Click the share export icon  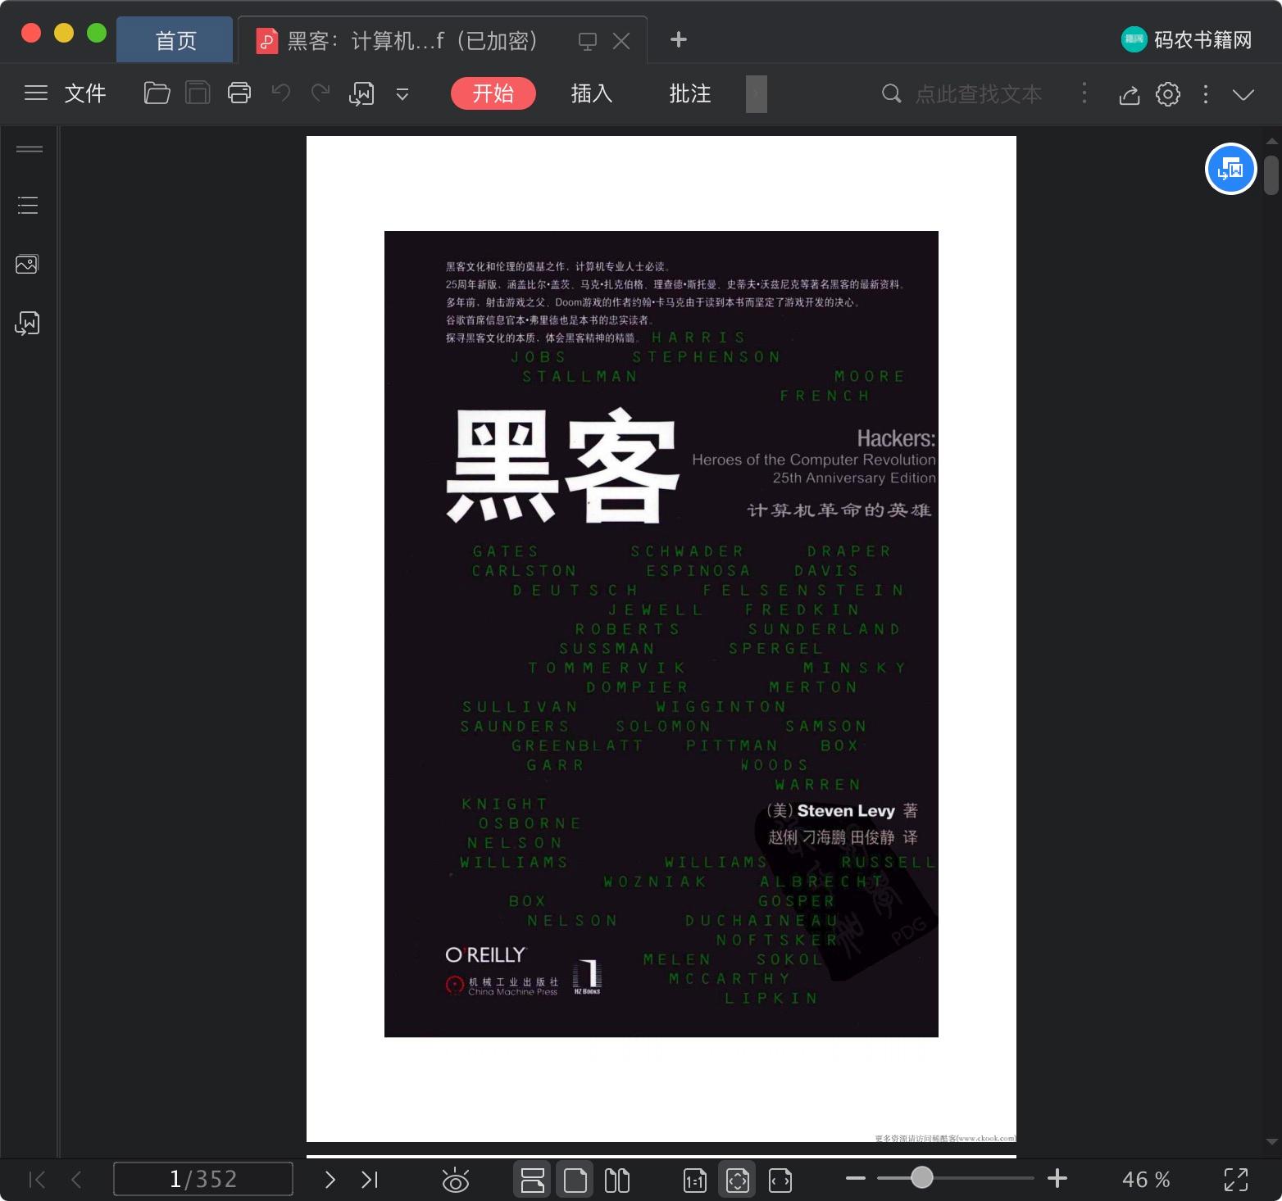pyautogui.click(x=1130, y=95)
